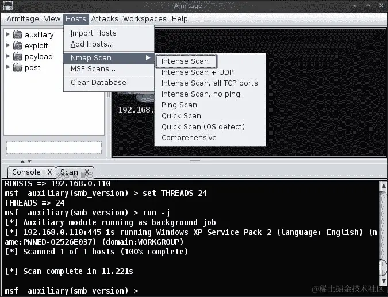Click the Armitage window icon in title bar
Screen dimensions: 388x297
(7, 6)
